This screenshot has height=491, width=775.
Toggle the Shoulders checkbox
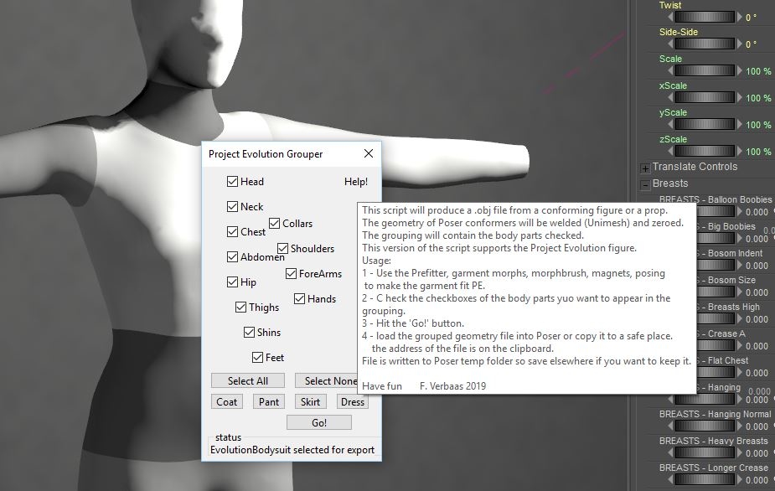pos(282,249)
